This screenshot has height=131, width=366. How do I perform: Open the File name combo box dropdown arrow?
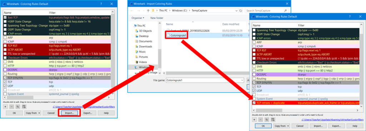pos(242,80)
